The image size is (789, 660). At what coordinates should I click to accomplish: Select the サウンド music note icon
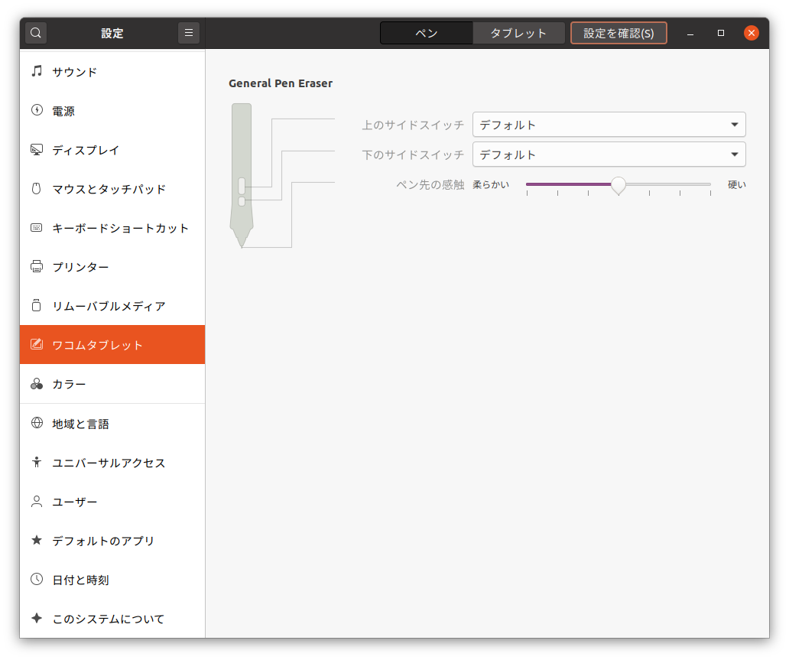coord(37,72)
